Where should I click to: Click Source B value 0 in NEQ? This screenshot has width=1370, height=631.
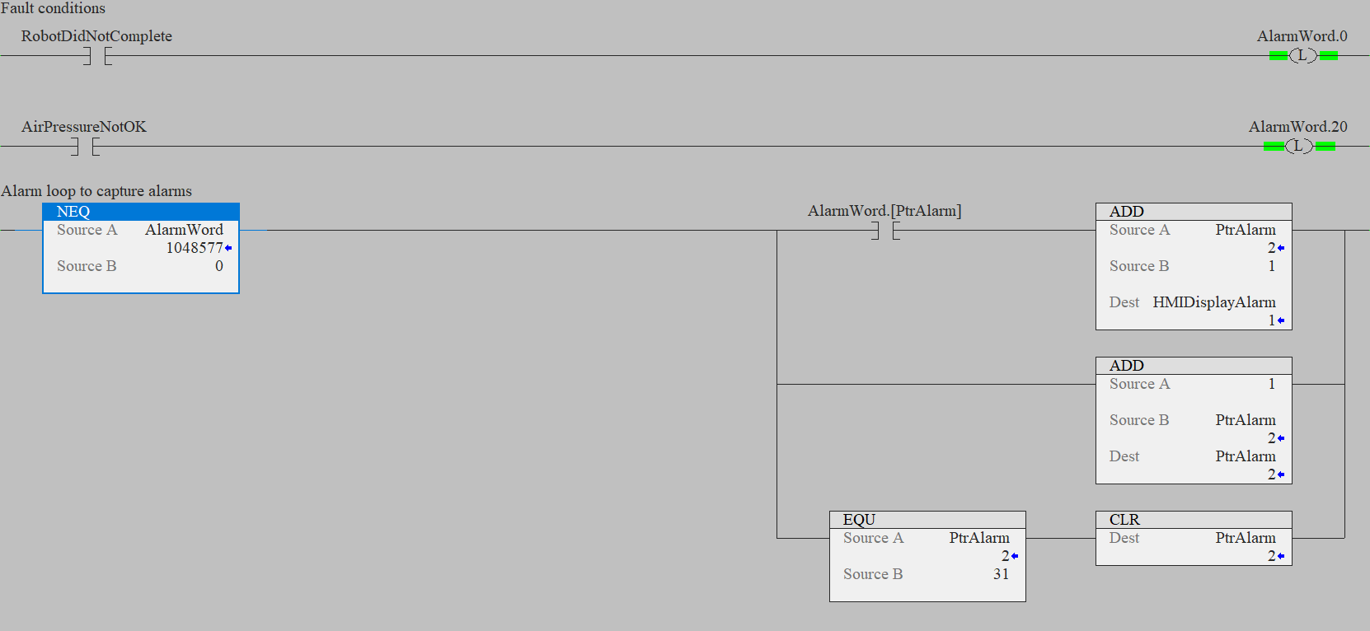click(x=219, y=266)
